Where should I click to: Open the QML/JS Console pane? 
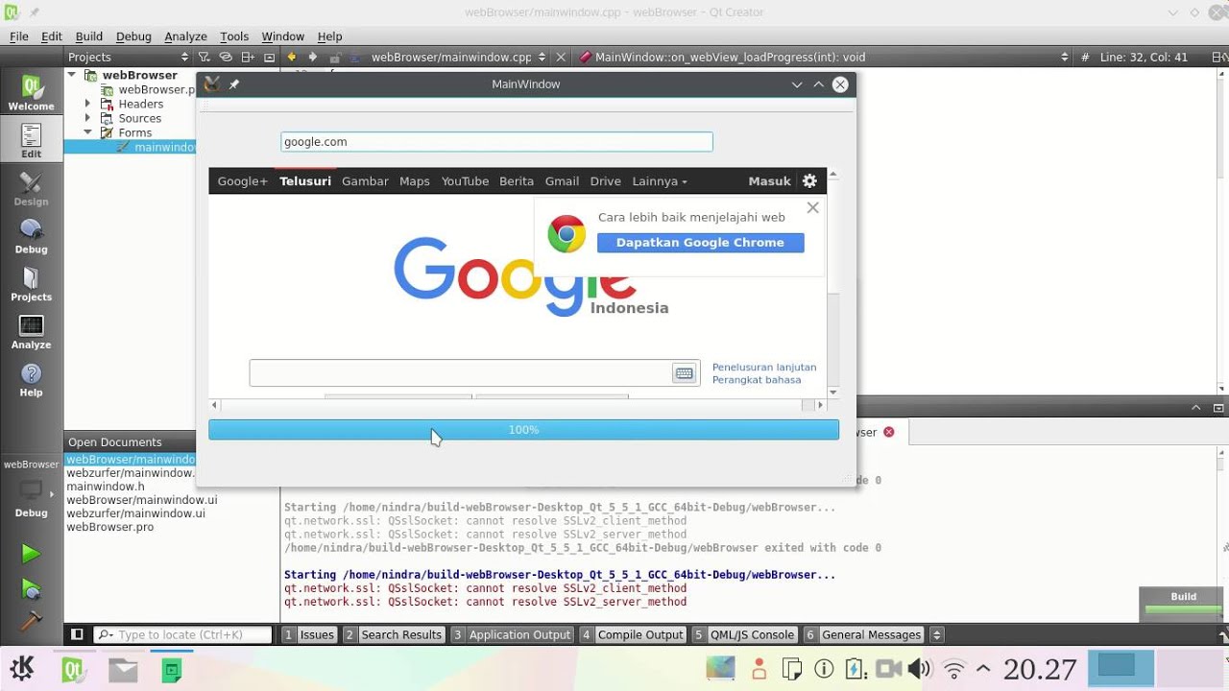[x=744, y=634]
